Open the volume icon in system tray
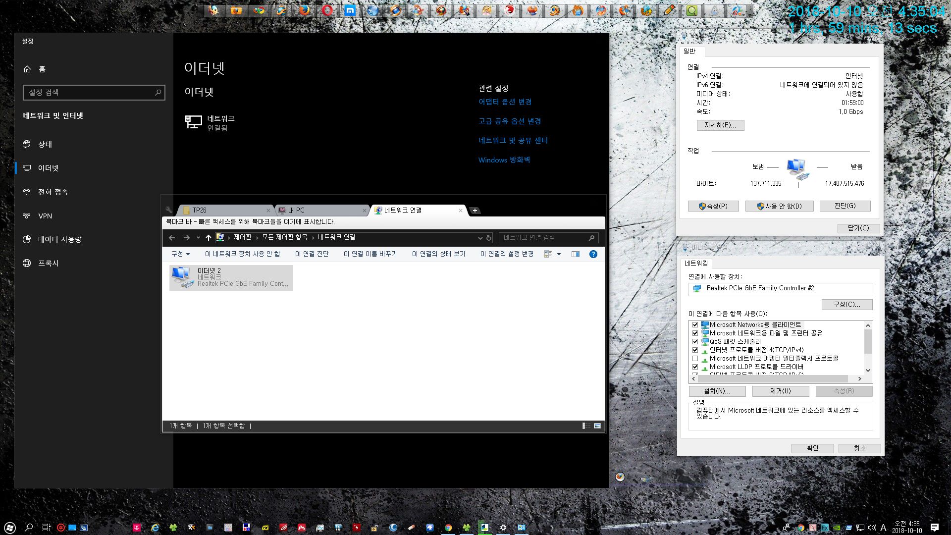 [x=872, y=528]
